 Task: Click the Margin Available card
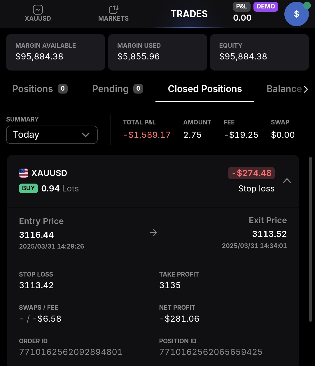[x=55, y=52]
